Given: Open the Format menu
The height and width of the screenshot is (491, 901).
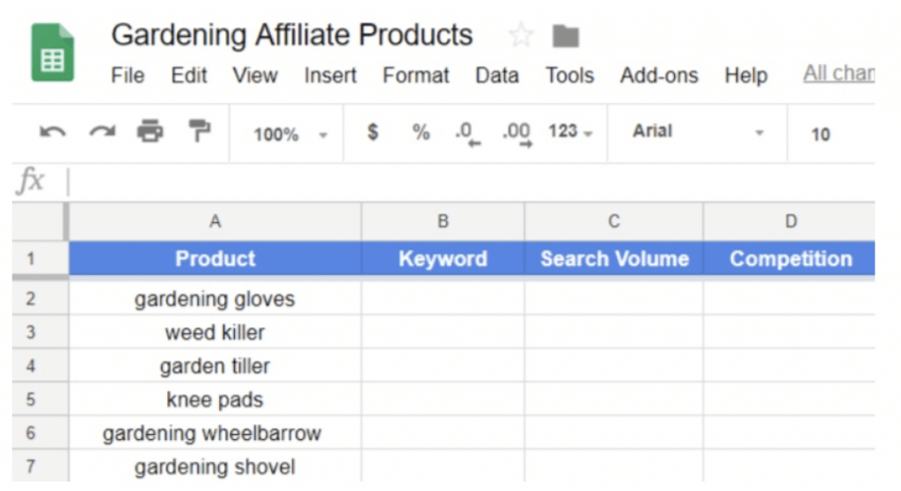Looking at the screenshot, I should tap(416, 76).
